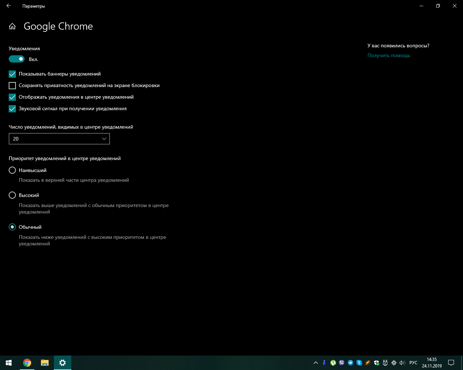This screenshot has width=463, height=370.
Task: Open File Explorer from the taskbar
Action: click(44, 363)
